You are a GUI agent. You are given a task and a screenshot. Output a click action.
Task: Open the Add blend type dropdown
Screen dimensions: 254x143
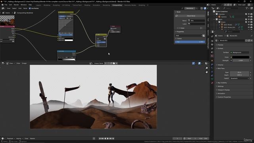(189, 36)
